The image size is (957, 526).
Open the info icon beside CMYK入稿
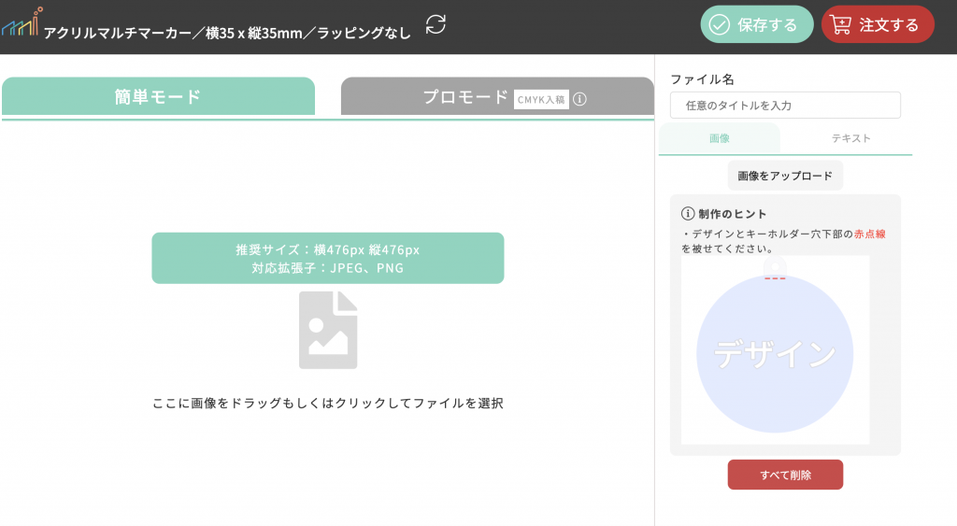579,99
